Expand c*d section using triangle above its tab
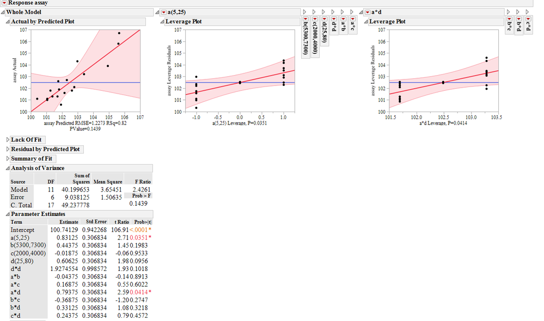Screen dimensions: 544x321 click(527, 12)
